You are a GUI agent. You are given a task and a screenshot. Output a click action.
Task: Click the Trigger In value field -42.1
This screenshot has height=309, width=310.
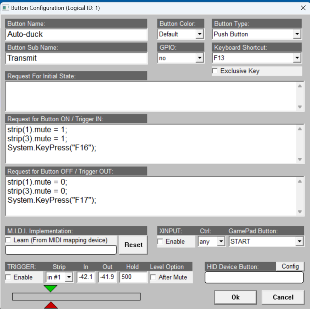[86, 277]
